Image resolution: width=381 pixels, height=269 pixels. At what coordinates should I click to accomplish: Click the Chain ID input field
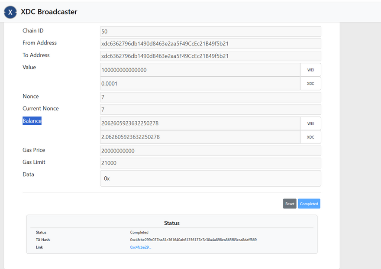210,32
